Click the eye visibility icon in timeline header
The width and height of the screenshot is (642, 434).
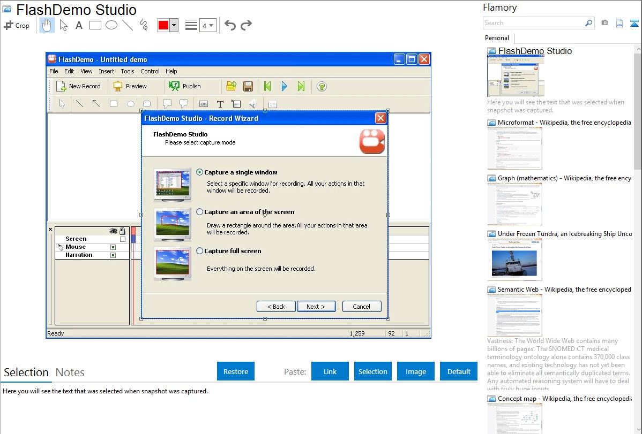[x=113, y=231]
